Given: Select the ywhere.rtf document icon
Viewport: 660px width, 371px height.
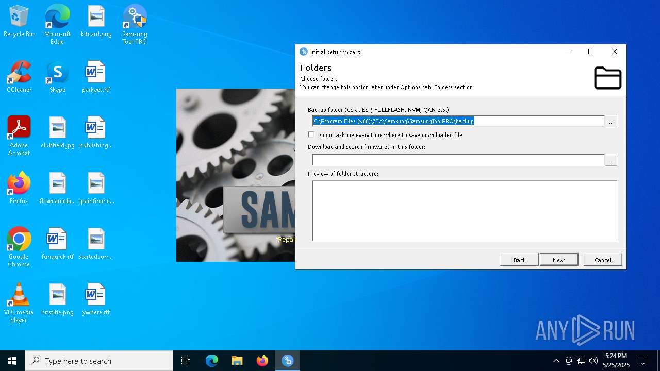Looking at the screenshot, I should [96, 299].
